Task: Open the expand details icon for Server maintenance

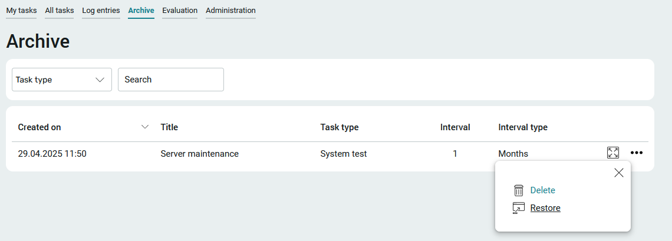Action: click(x=613, y=153)
